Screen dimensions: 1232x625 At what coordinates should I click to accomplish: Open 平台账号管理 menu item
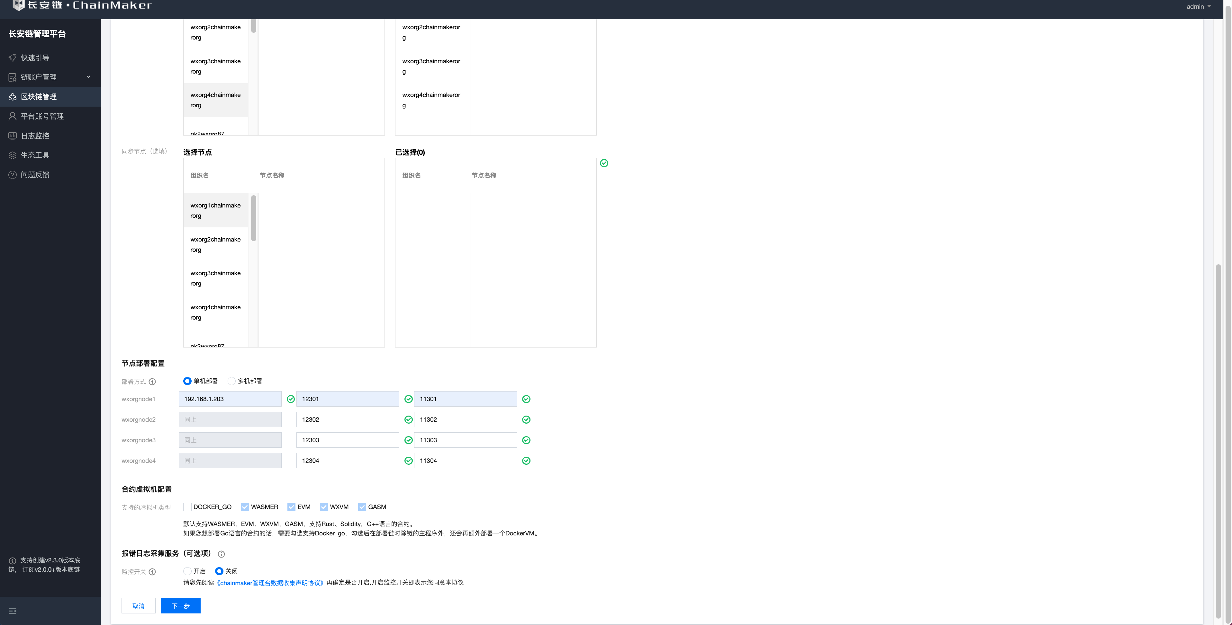[42, 116]
